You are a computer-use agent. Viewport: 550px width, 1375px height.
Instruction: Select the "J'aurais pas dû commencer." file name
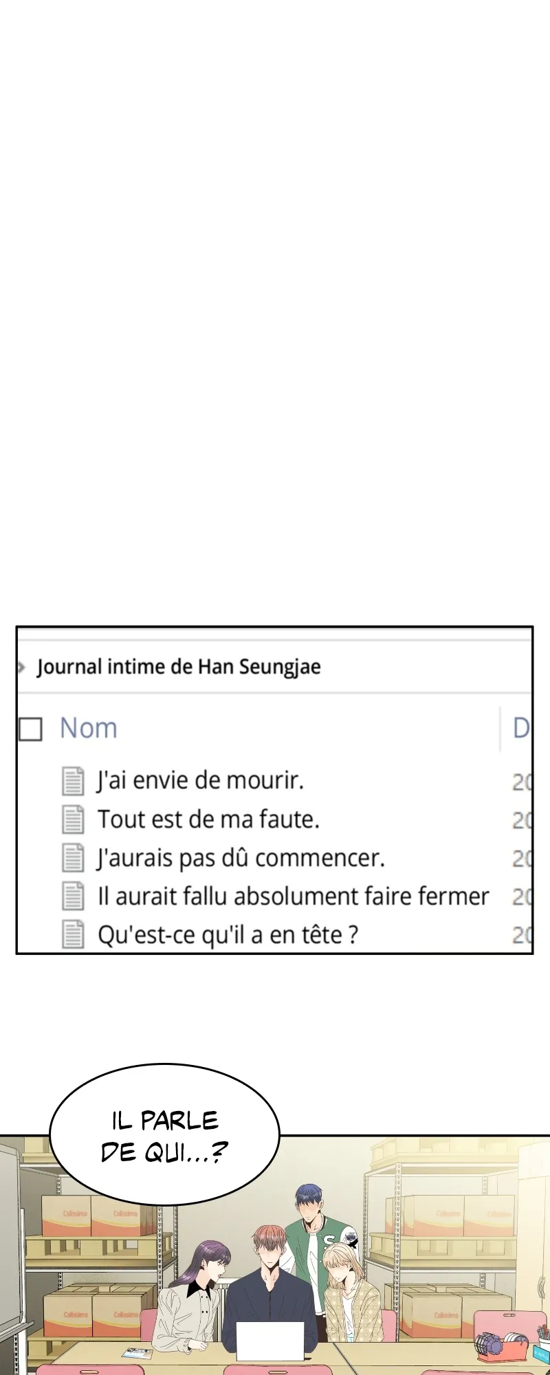[x=241, y=857]
